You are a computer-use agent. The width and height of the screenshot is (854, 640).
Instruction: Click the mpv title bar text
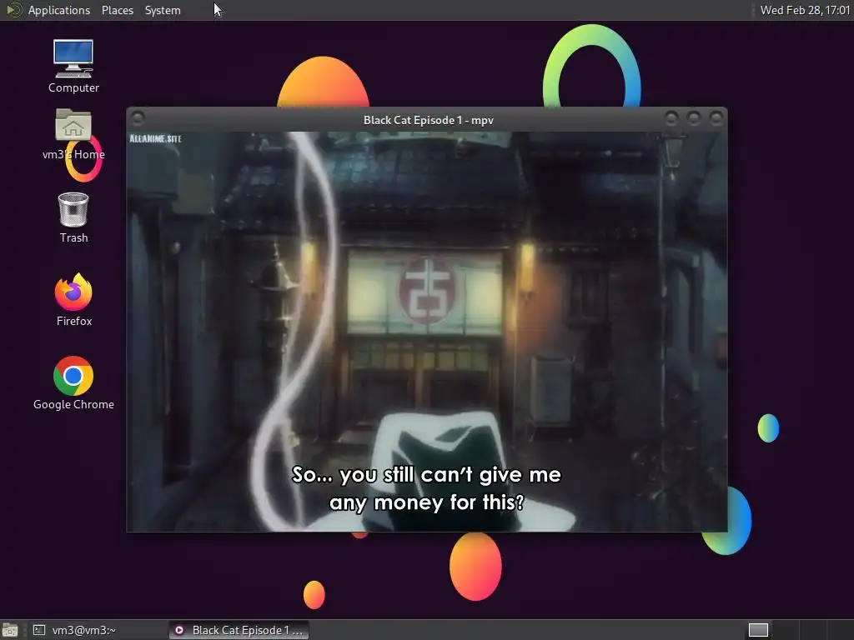(428, 120)
